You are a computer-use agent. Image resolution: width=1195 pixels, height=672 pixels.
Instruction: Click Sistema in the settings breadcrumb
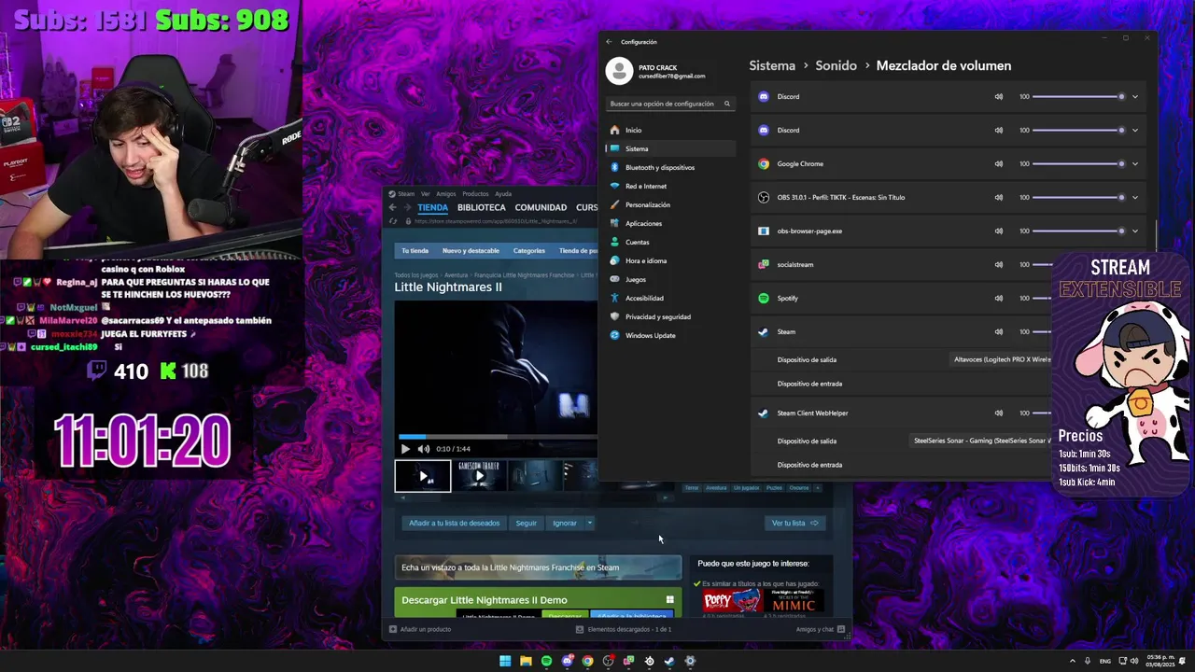coord(772,65)
